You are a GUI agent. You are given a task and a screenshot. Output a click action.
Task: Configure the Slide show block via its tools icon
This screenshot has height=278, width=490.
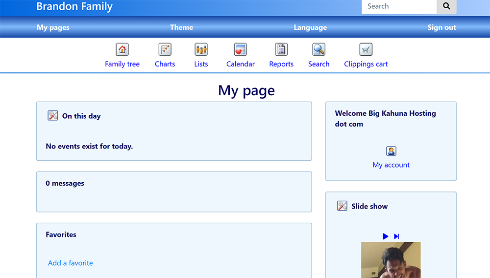[342, 206]
